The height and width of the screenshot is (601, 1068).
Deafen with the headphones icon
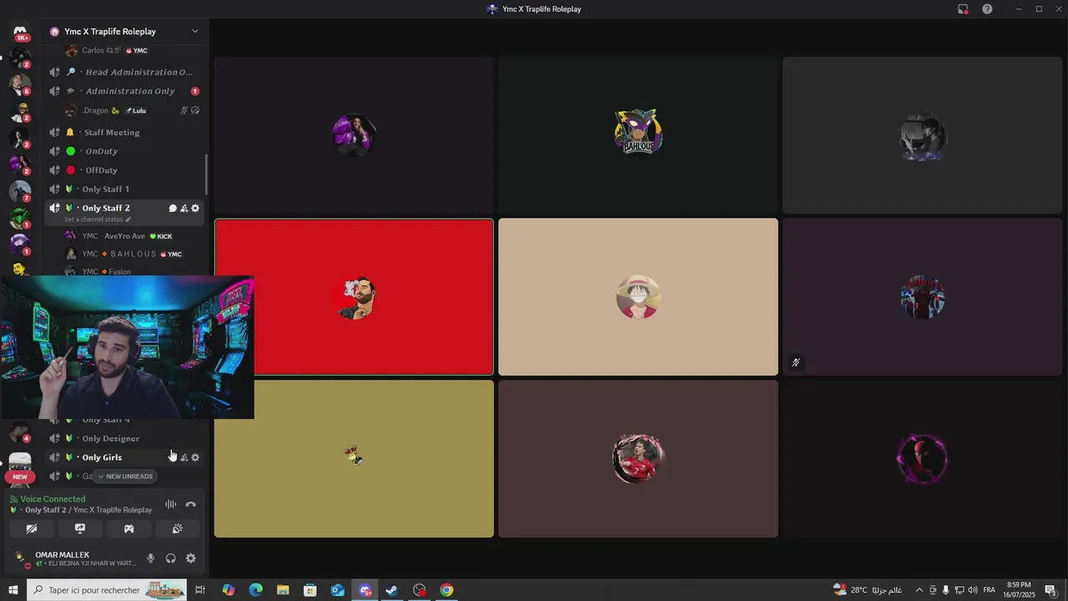pos(171,558)
